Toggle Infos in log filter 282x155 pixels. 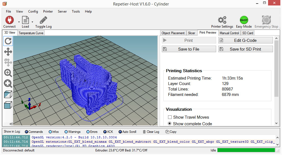tap(54, 132)
